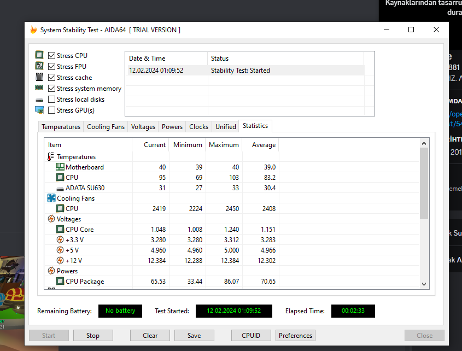
Task: Switch to the Temperatures tab
Action: pos(61,127)
